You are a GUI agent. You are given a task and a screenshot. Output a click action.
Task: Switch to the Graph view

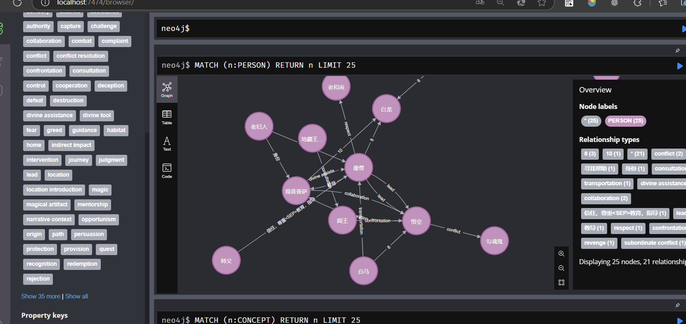tap(167, 90)
